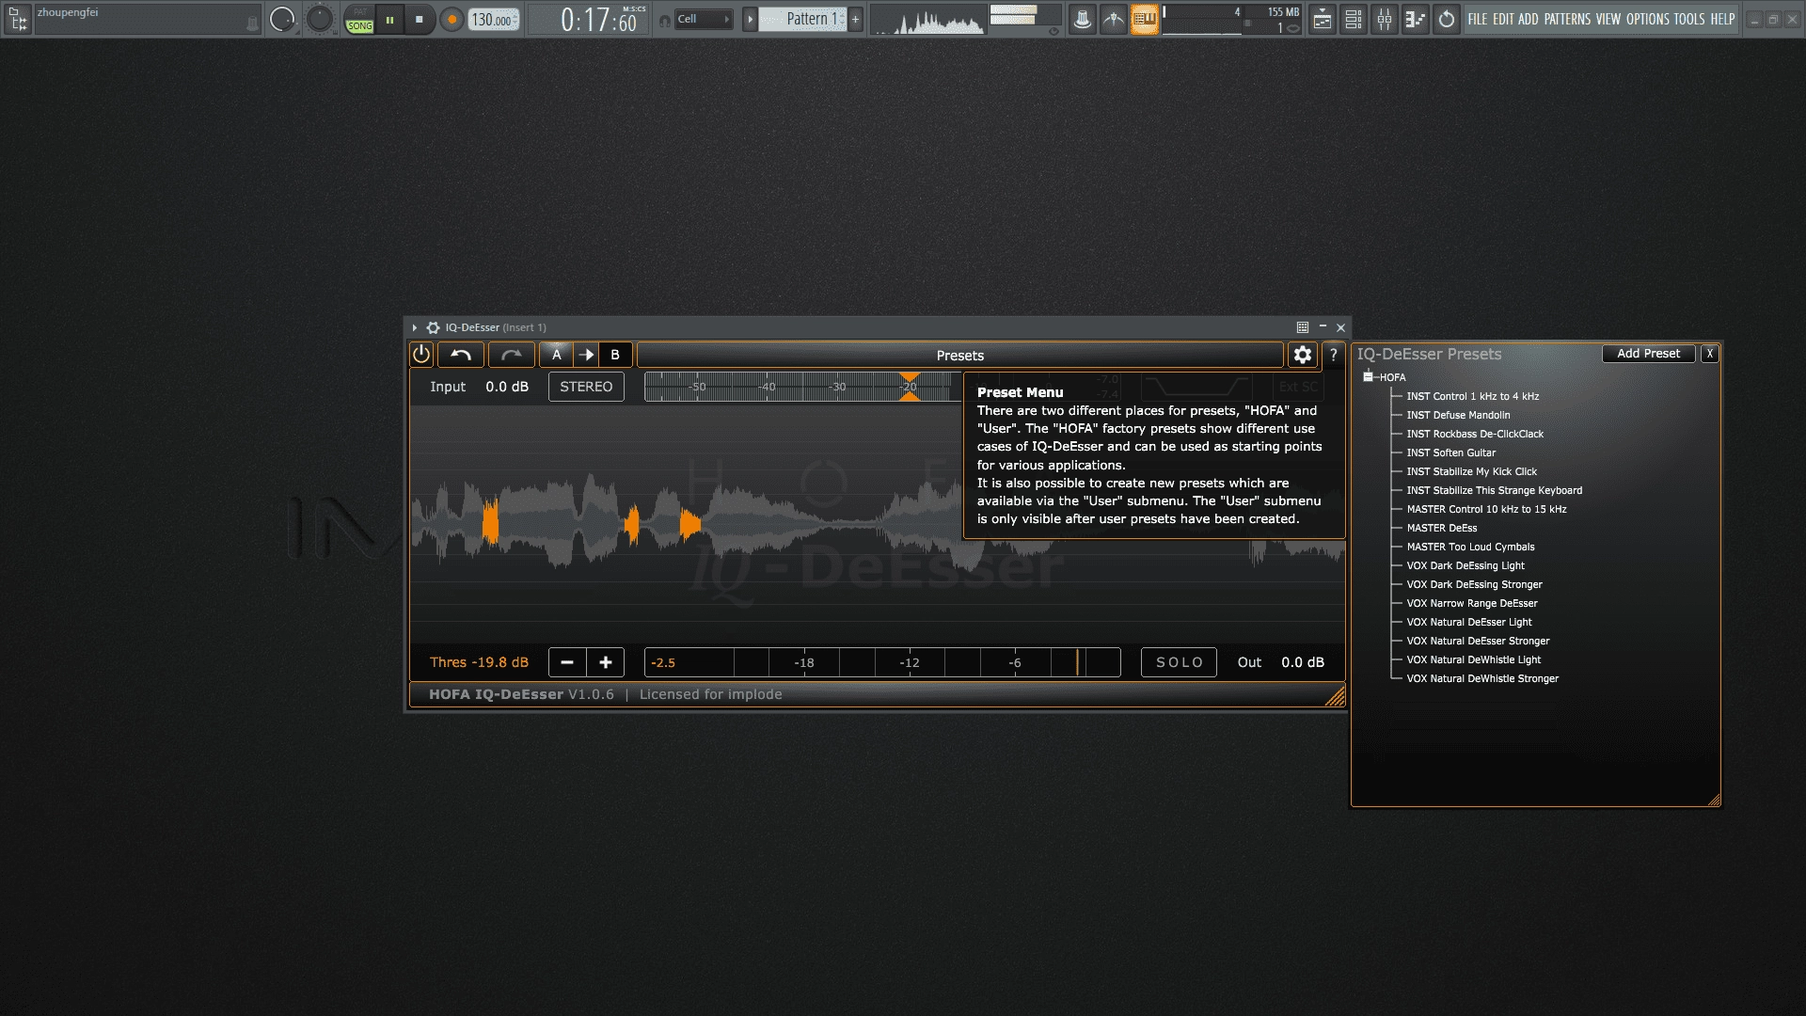Screen dimensions: 1806x1016
Task: Open the channel rack icon
Action: (1353, 19)
